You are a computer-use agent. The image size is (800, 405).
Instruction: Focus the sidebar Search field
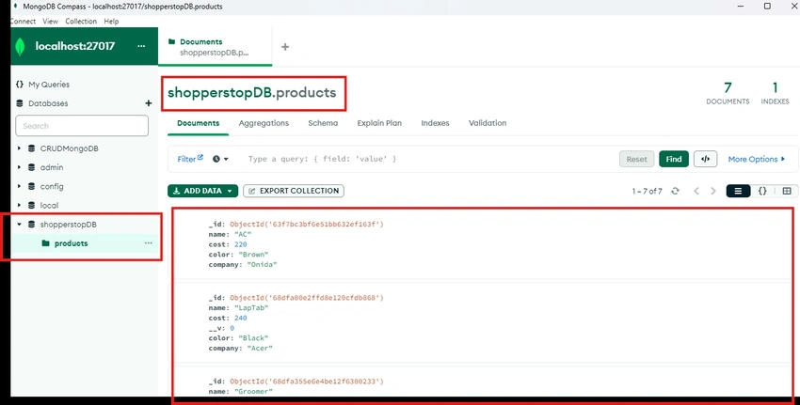[x=82, y=126]
